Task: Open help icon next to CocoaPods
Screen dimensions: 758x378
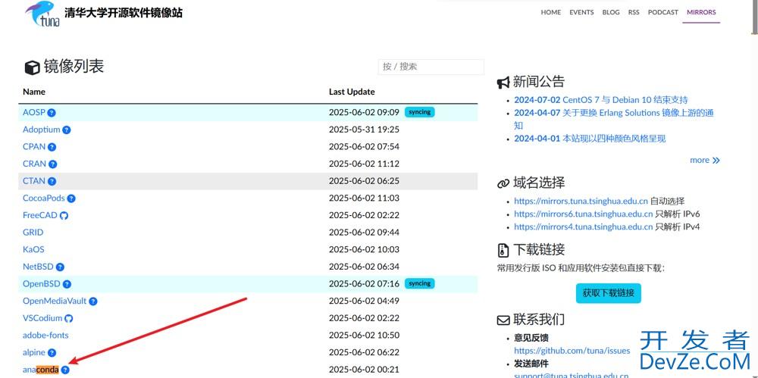Action: point(71,198)
